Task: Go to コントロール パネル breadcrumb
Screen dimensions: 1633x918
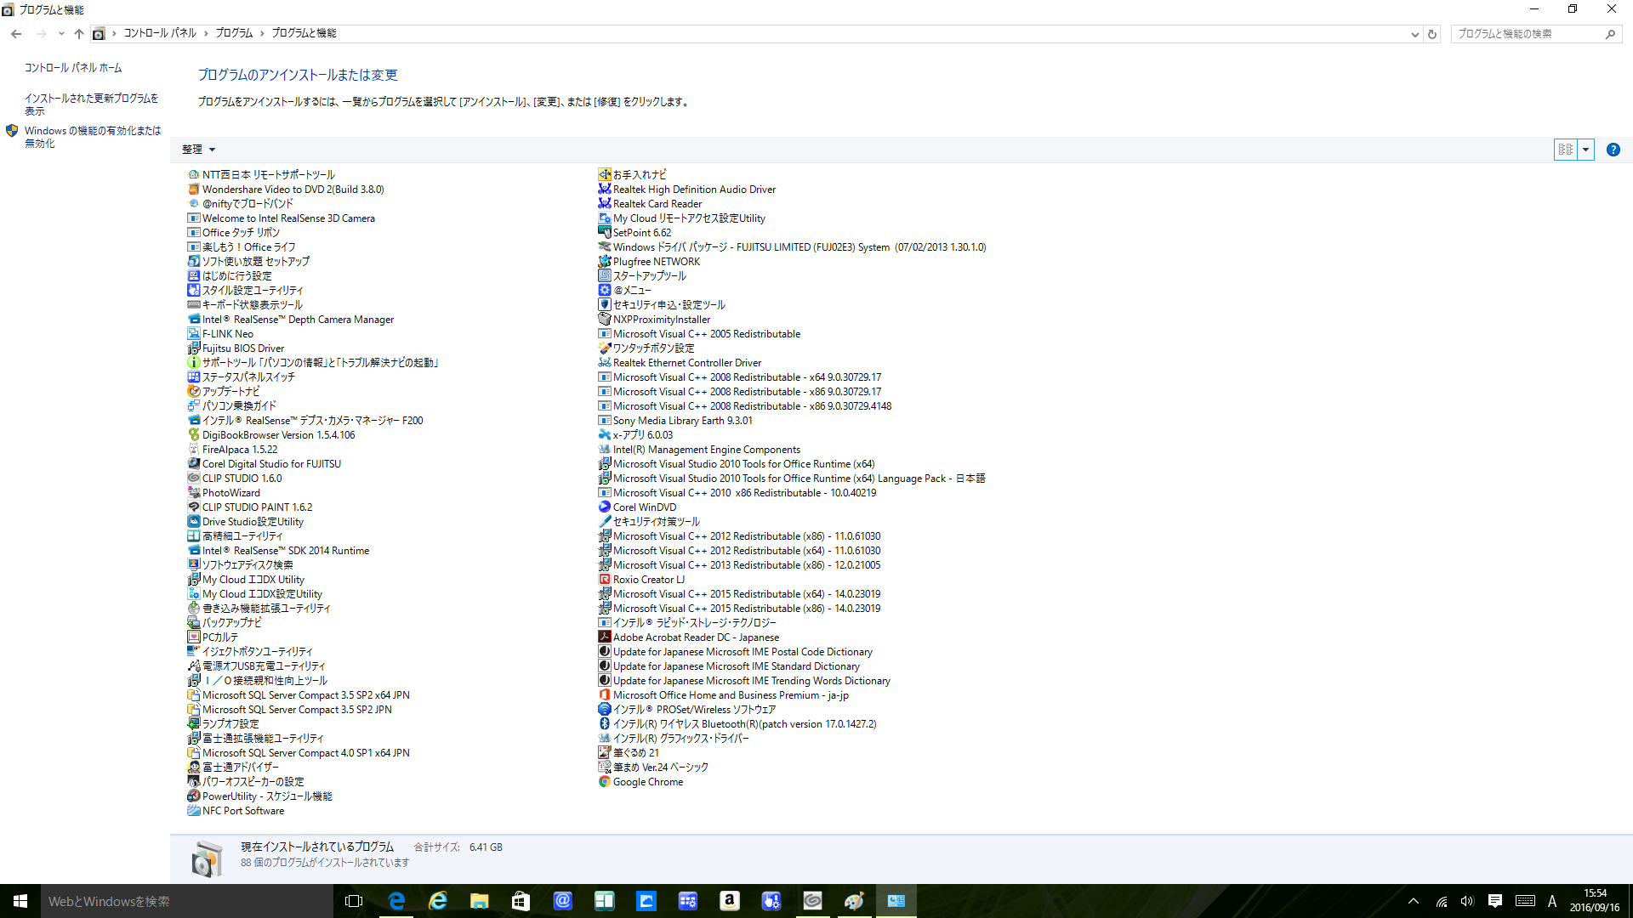Action: coord(160,33)
